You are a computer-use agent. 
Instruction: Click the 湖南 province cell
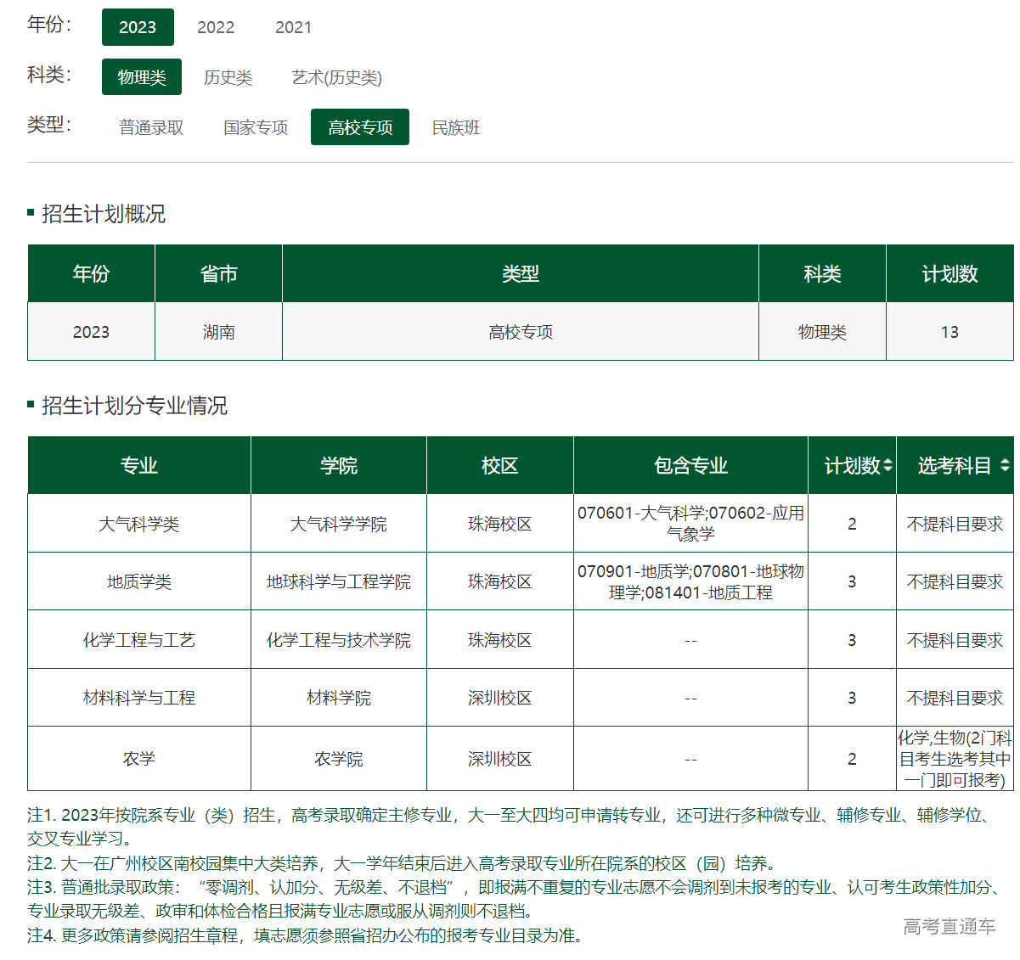tap(218, 332)
